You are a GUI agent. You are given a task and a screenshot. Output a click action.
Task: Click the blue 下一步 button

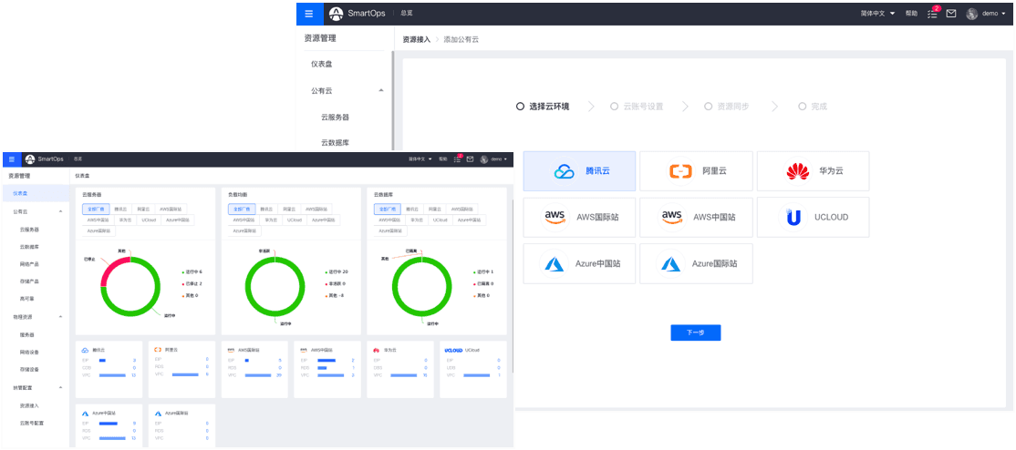[x=695, y=332]
